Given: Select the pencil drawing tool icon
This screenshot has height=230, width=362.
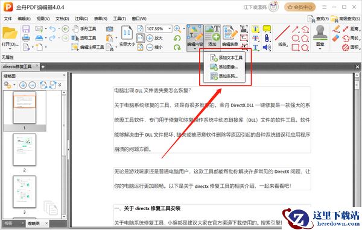Looking at the screenshot, I should tap(336, 29).
